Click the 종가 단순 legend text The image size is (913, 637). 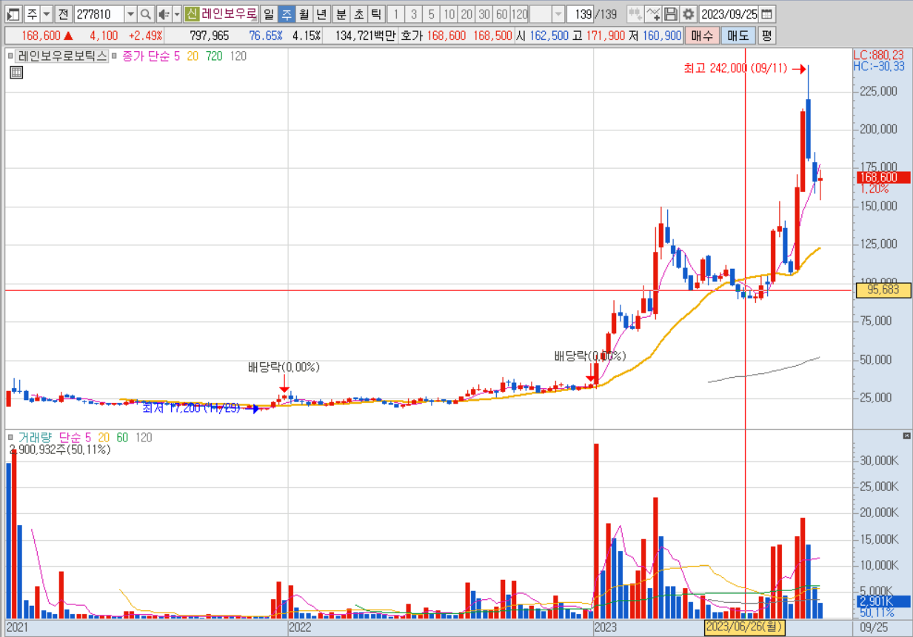click(x=145, y=56)
